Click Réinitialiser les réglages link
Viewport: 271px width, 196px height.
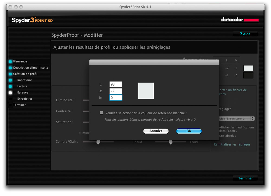tap(232, 144)
